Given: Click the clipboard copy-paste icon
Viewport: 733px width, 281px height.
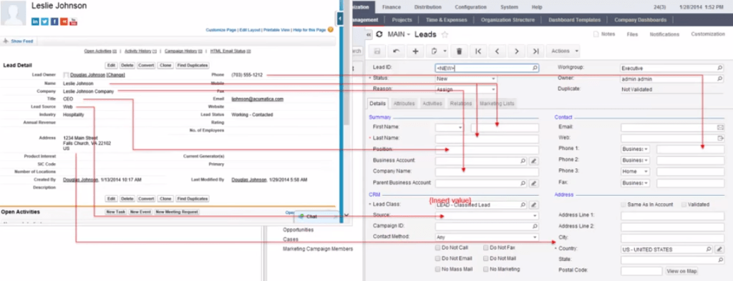Looking at the screenshot, I should click(435, 51).
